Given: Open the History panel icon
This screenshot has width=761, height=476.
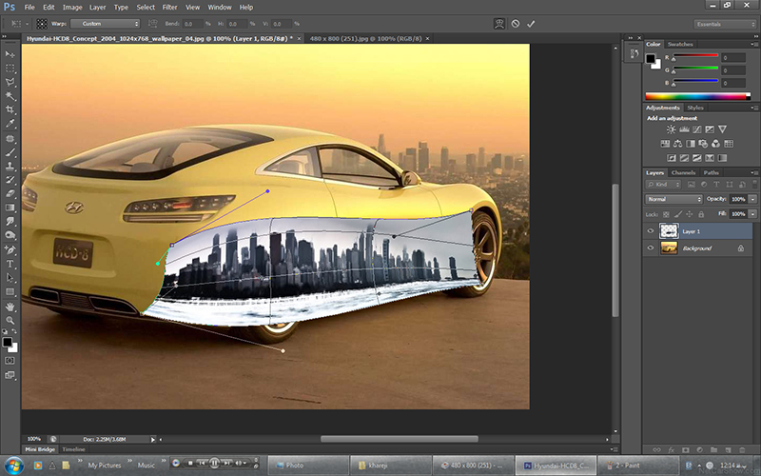Looking at the screenshot, I should [x=634, y=53].
